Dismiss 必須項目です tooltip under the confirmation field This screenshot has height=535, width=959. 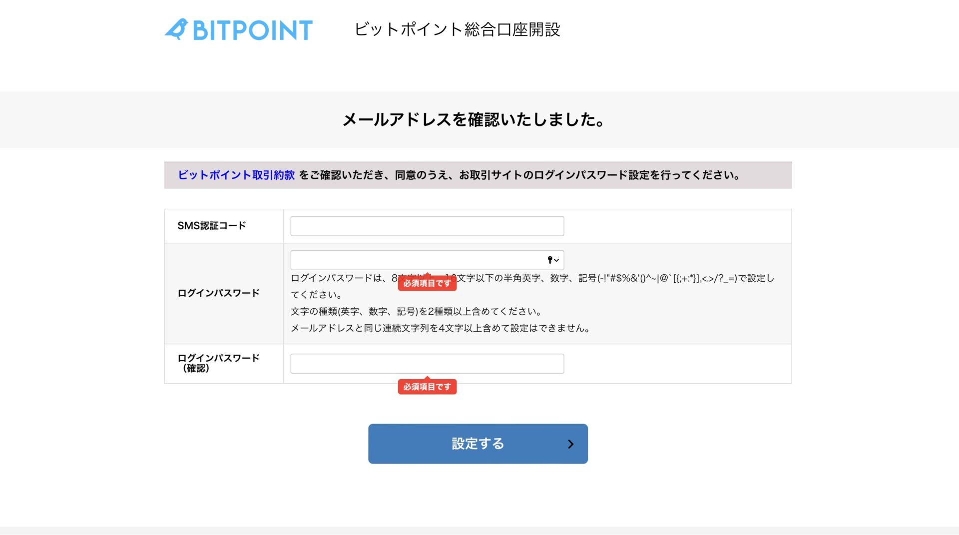[427, 387]
